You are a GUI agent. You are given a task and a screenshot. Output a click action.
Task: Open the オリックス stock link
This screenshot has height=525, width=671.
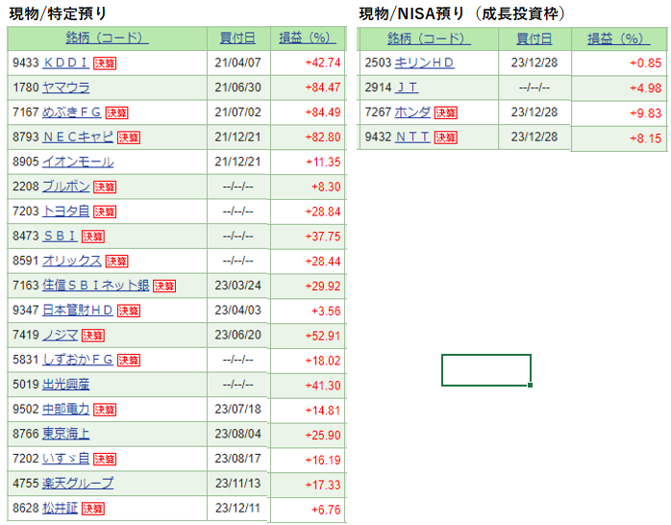[x=72, y=261]
